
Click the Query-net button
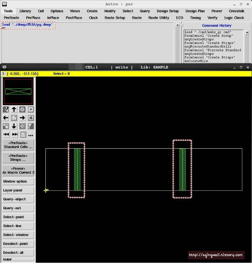(x=18, y=208)
